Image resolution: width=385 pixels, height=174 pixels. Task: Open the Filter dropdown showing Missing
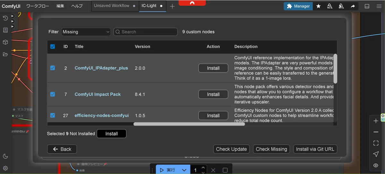86,32
